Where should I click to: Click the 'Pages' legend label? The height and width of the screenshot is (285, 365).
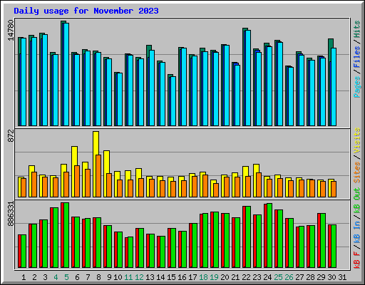(357, 87)
